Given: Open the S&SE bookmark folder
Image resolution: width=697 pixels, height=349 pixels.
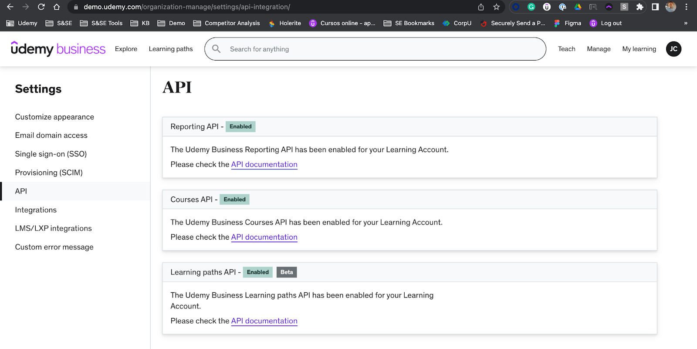Looking at the screenshot, I should pyautogui.click(x=59, y=23).
